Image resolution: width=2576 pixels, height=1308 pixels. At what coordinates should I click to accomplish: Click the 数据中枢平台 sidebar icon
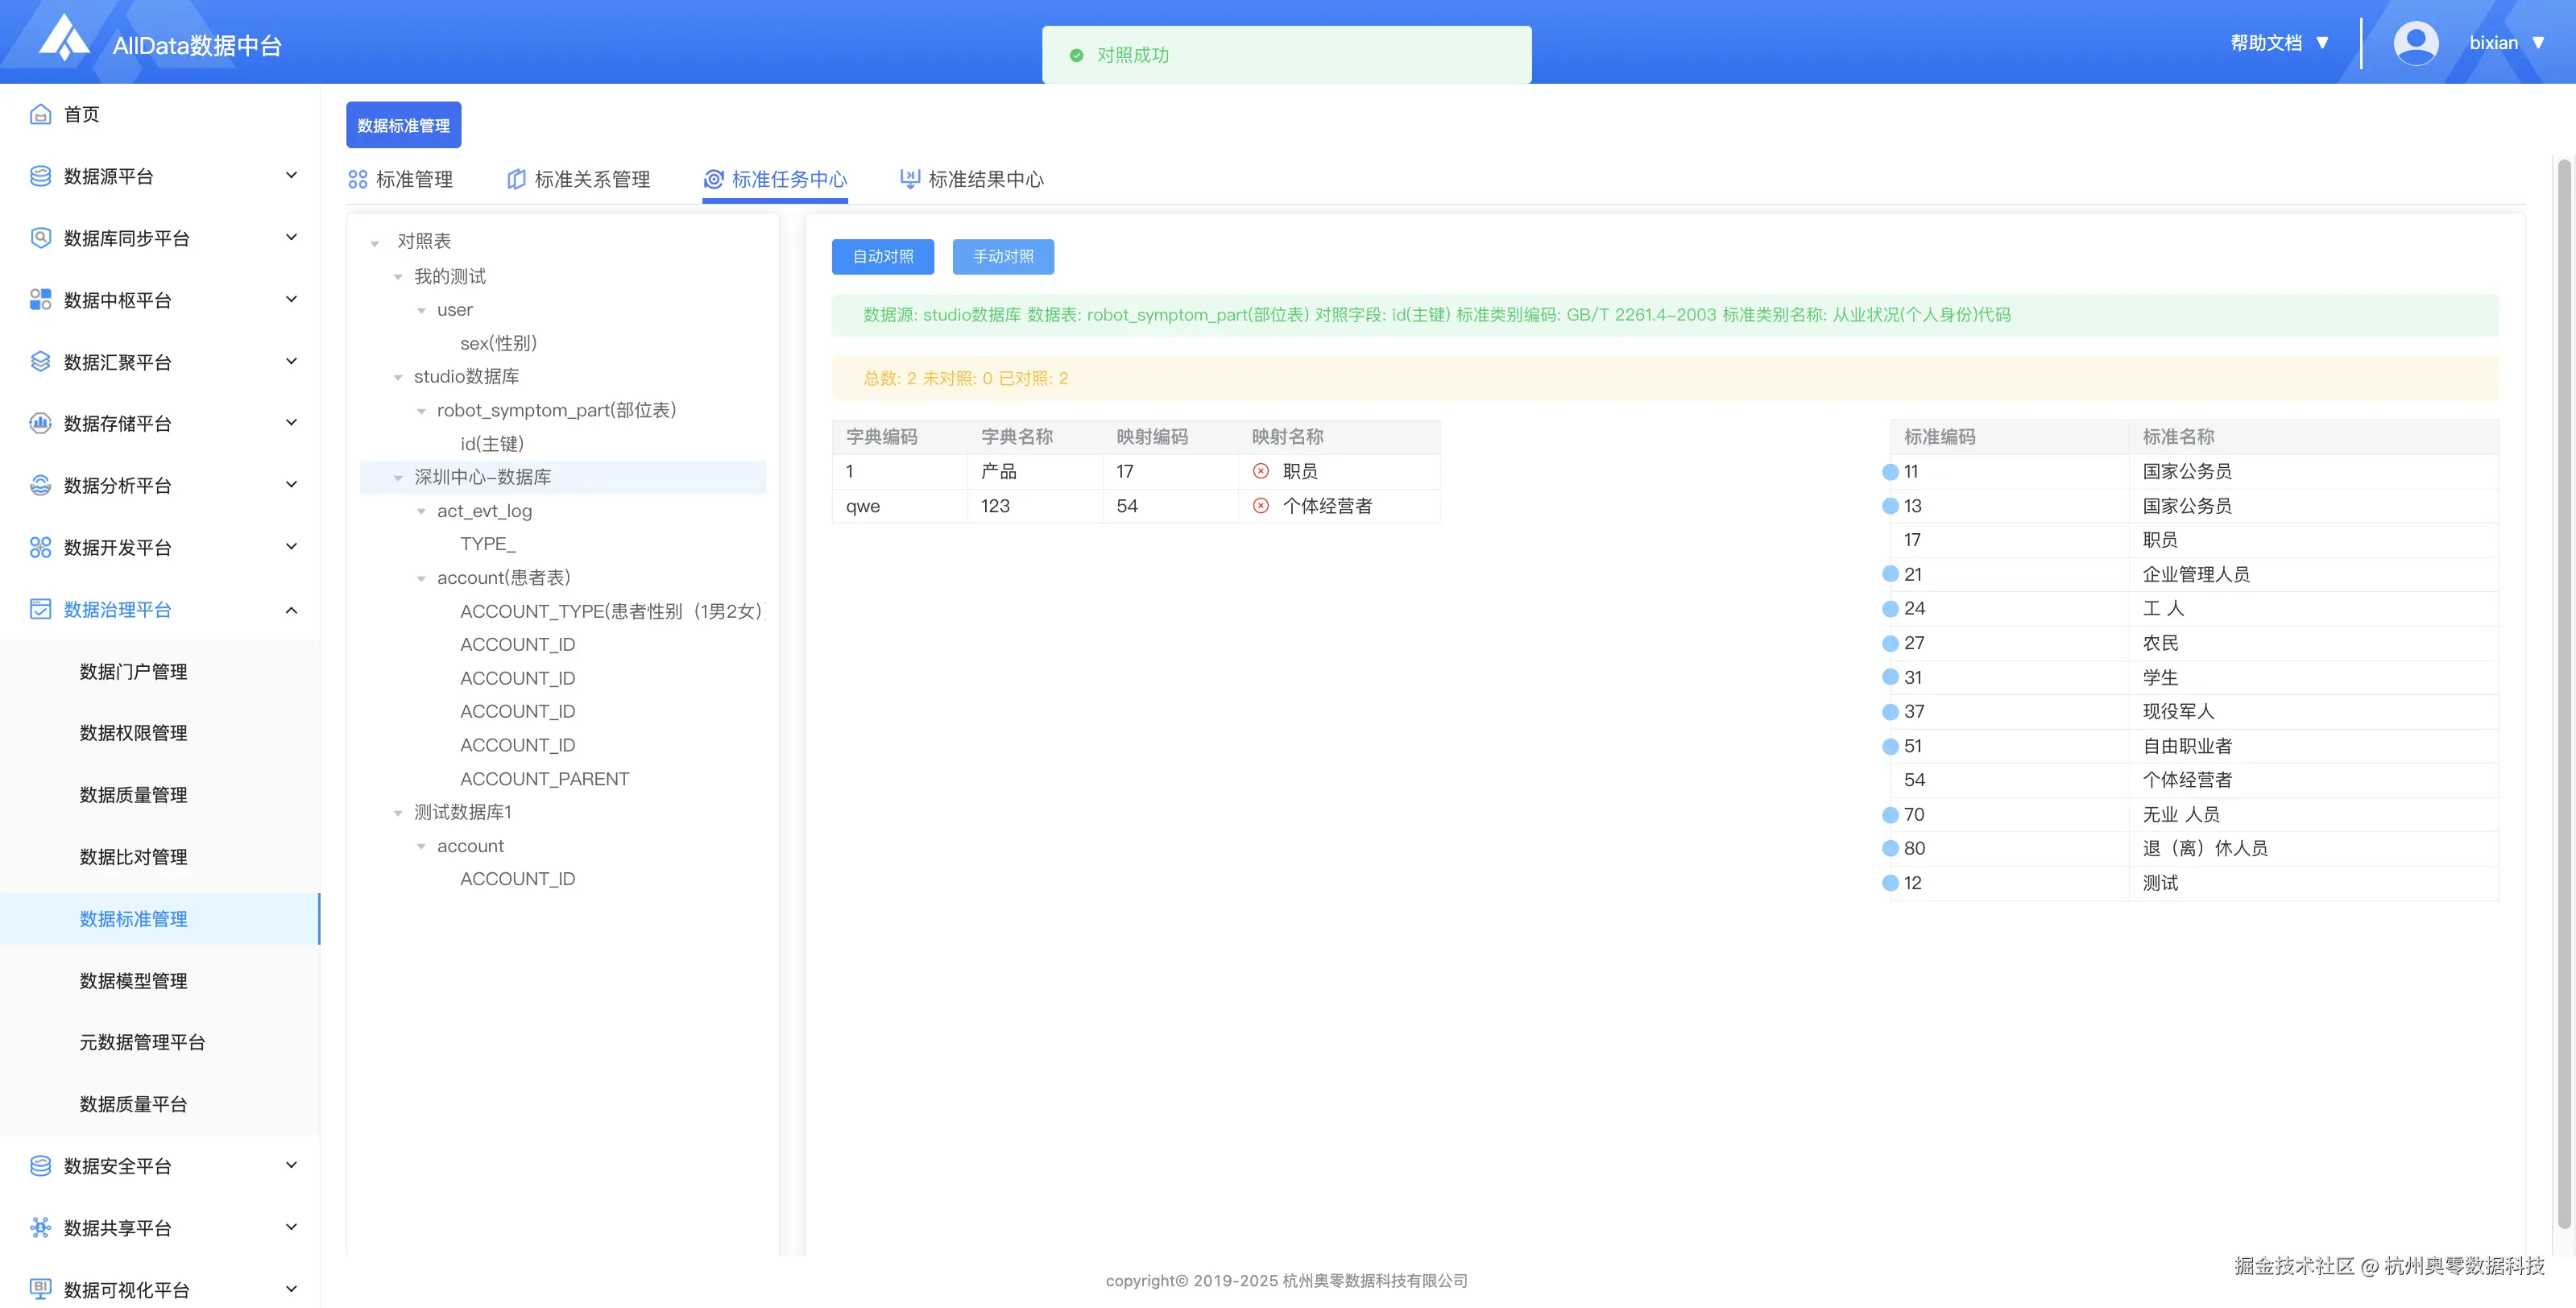point(40,300)
